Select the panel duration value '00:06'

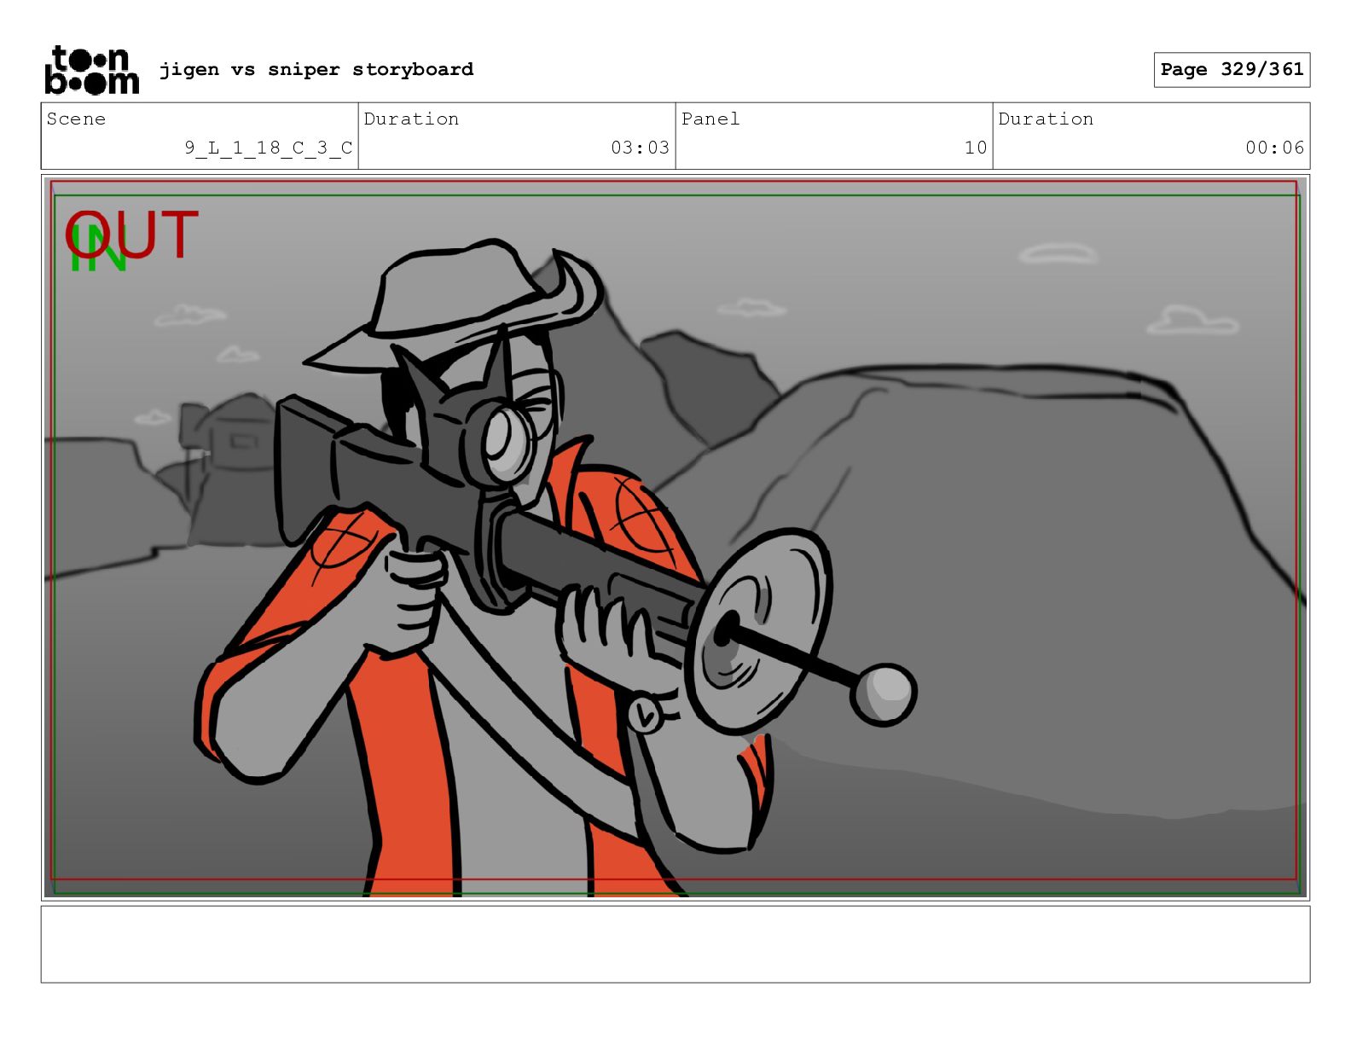1275,148
